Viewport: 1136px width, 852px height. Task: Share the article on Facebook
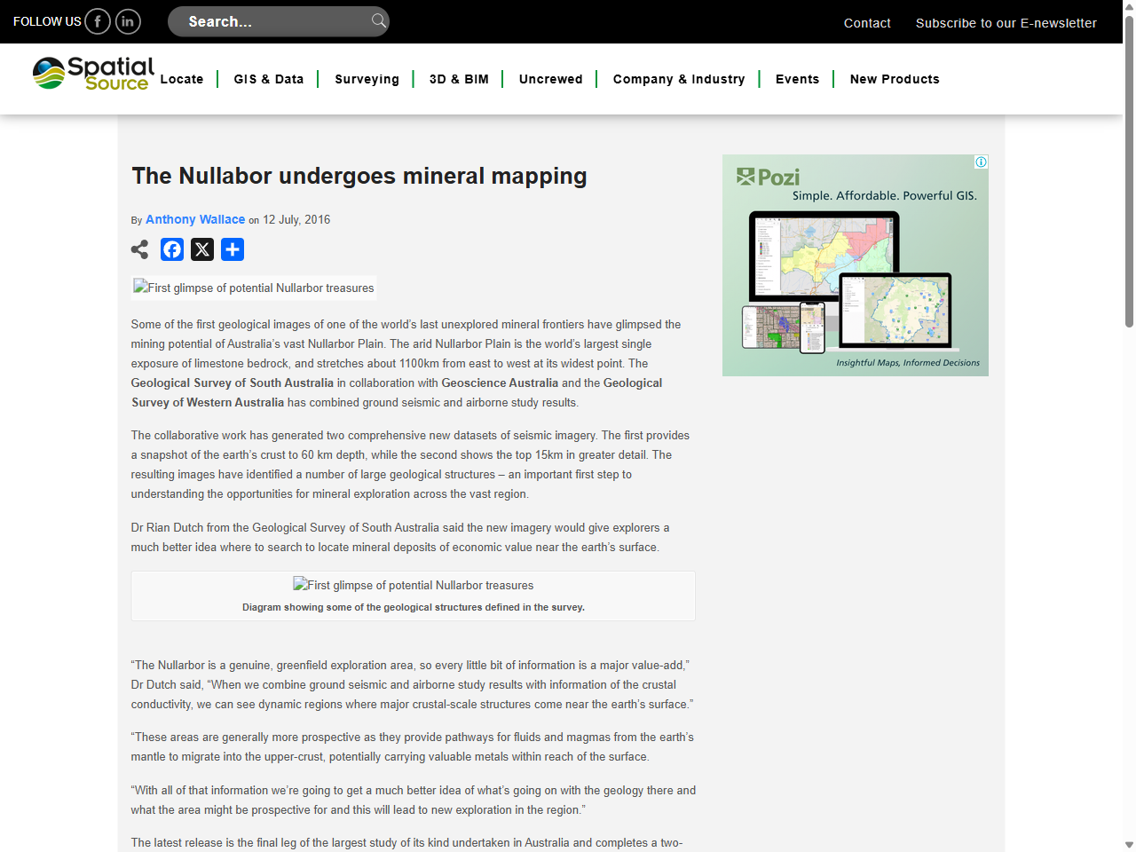(x=172, y=249)
